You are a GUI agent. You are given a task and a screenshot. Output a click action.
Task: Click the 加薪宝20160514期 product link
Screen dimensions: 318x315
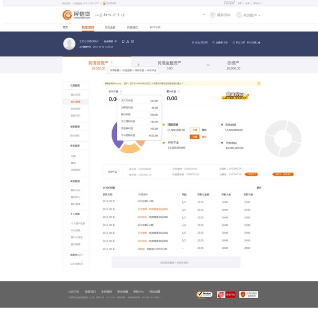click(x=152, y=249)
